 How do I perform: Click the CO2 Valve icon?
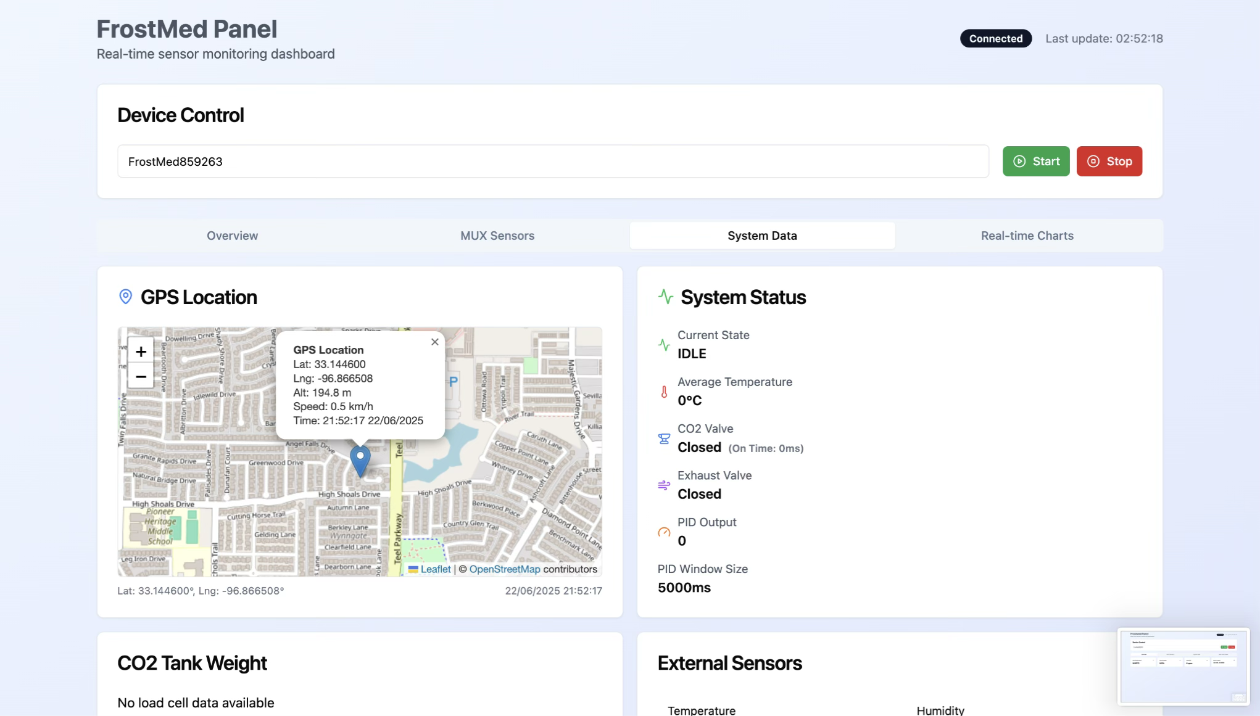click(664, 438)
